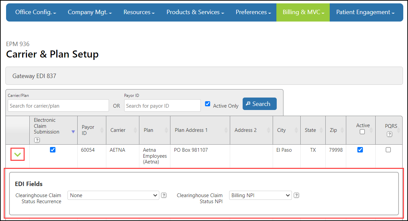
Task: Click the Search button
Action: (260, 104)
